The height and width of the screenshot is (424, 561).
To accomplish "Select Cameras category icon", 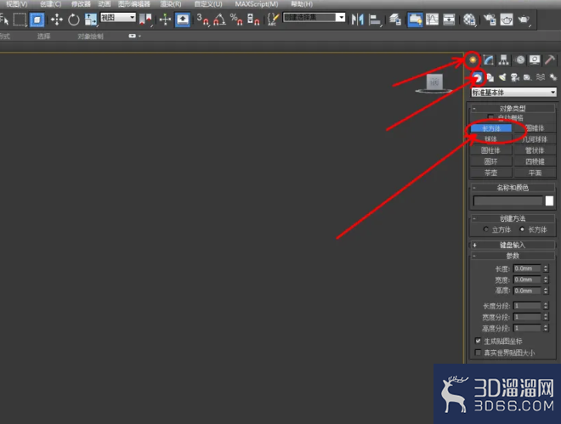I will click(515, 77).
